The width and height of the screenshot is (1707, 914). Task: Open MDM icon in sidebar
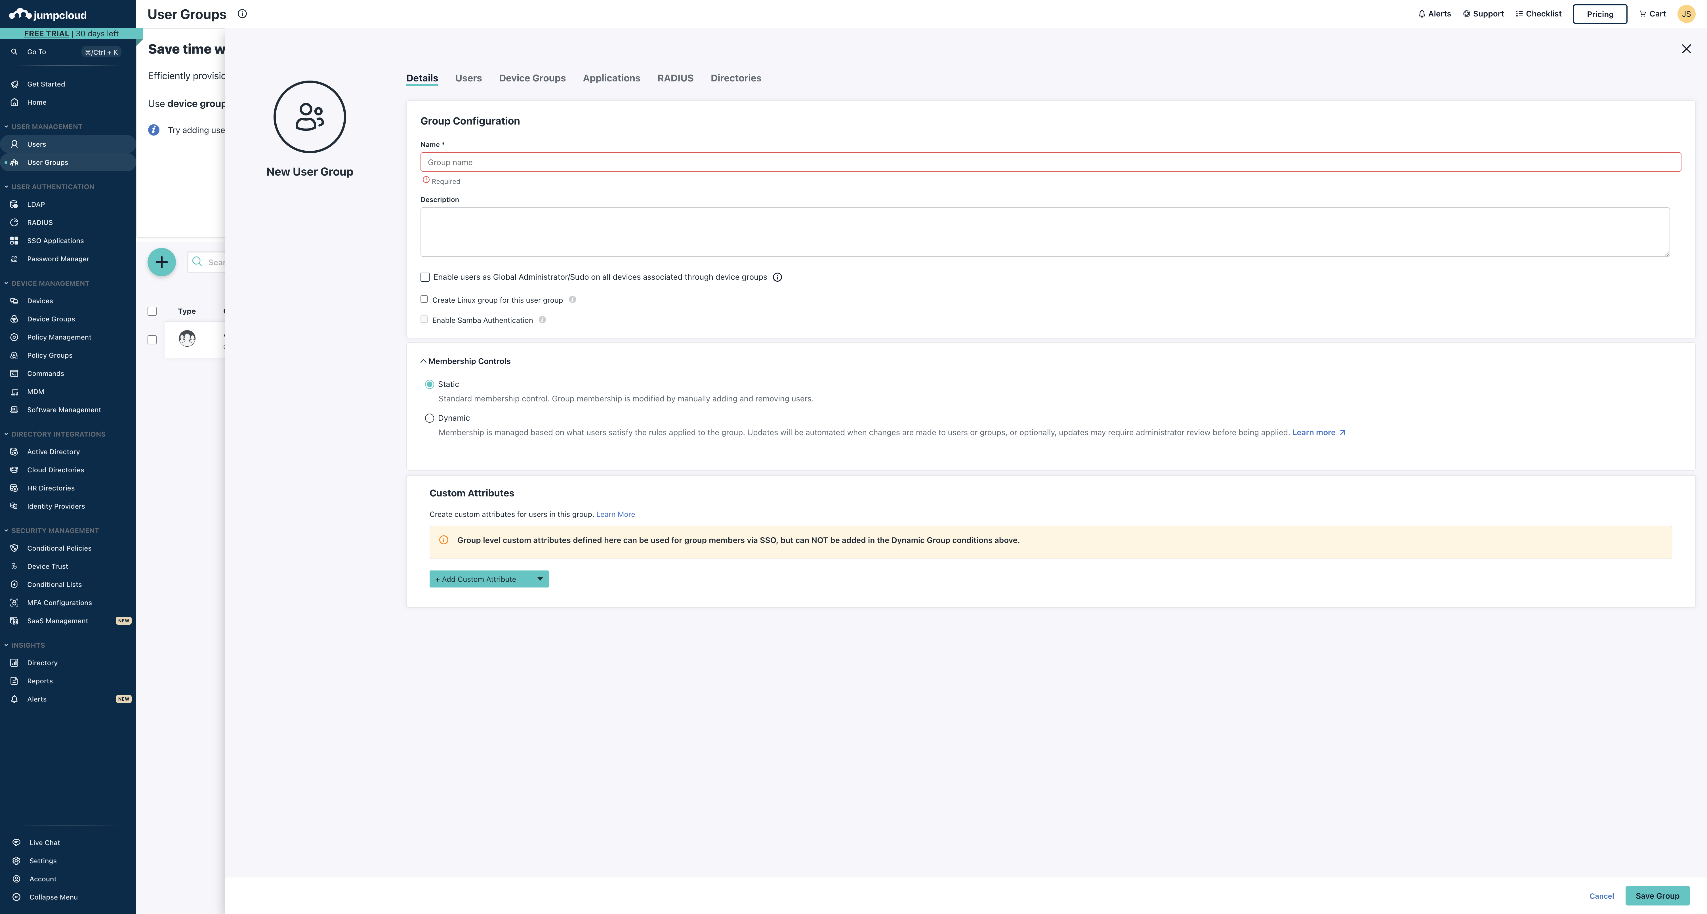click(14, 391)
